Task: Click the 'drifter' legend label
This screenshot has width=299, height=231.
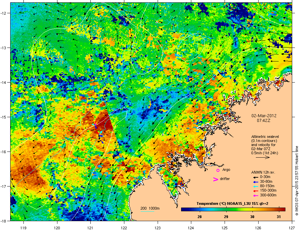Action: pyautogui.click(x=225, y=179)
